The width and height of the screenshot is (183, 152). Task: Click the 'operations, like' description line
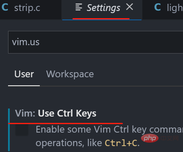click(x=69, y=143)
